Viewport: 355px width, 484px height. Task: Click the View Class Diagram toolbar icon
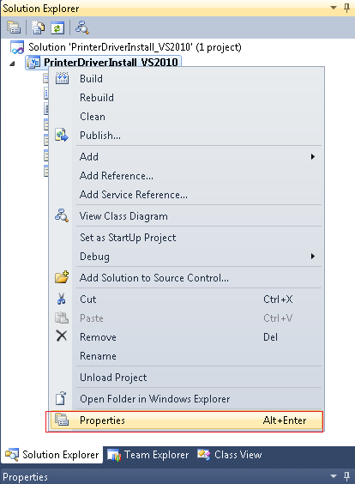pyautogui.click(x=82, y=27)
